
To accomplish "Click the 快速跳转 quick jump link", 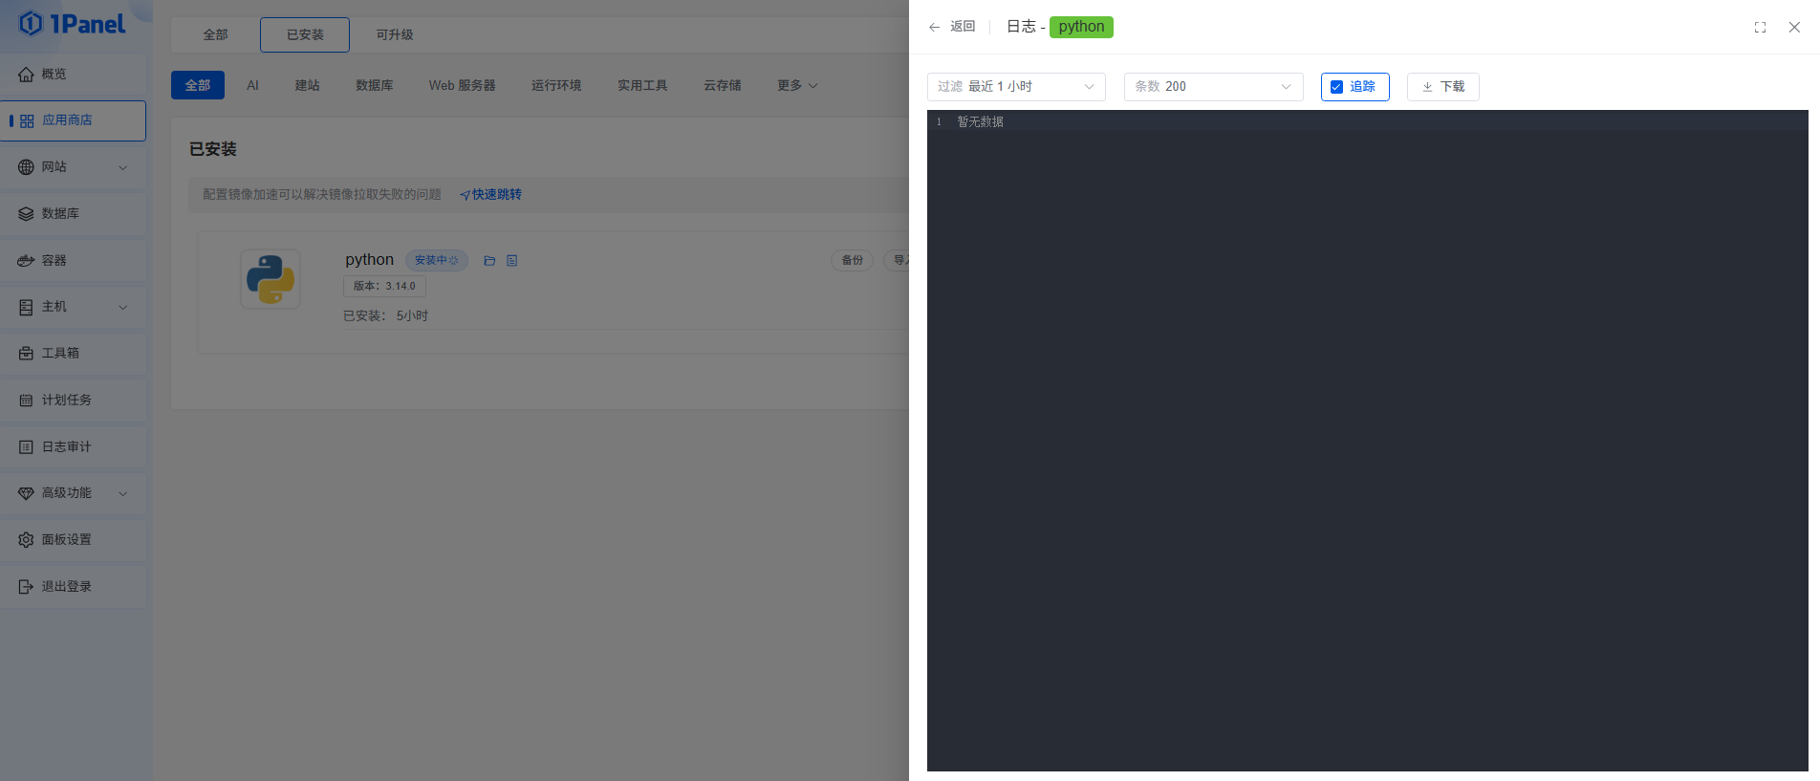I will (x=491, y=195).
